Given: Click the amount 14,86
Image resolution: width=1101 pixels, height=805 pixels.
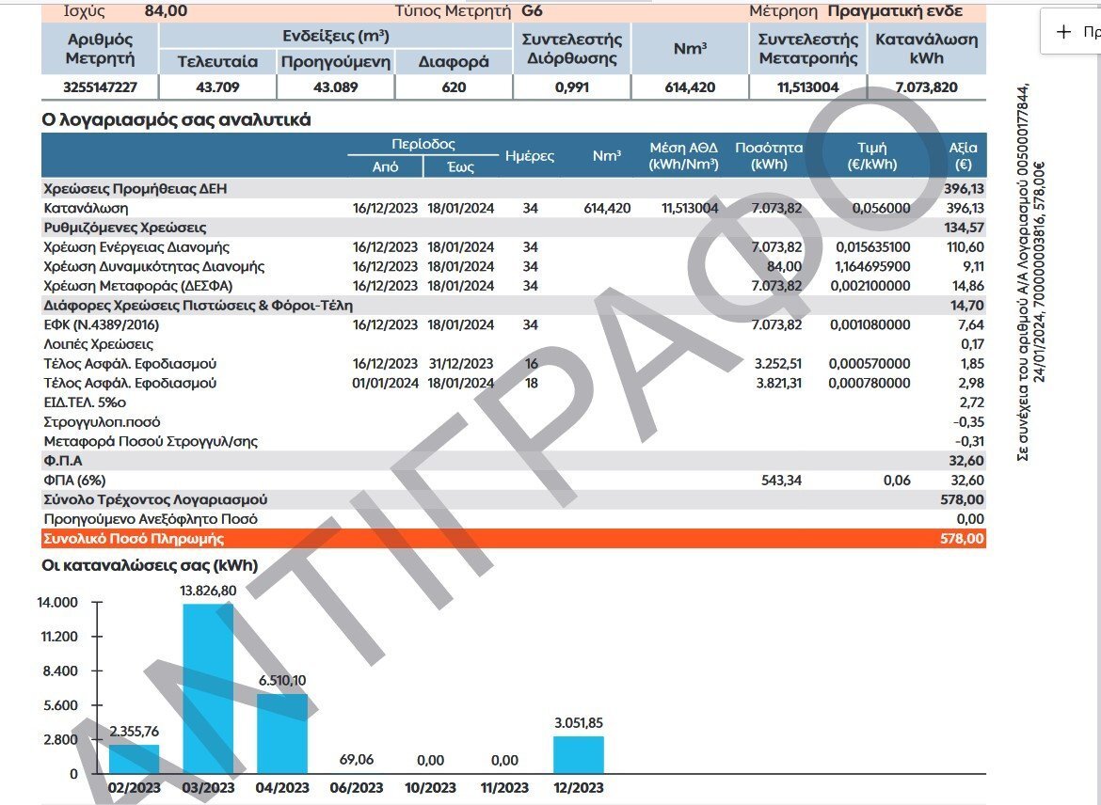Looking at the screenshot, I should tap(967, 286).
